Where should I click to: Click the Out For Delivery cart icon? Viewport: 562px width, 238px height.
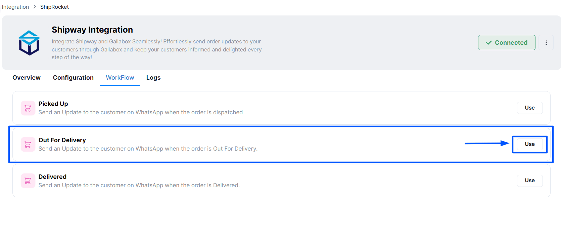(28, 145)
